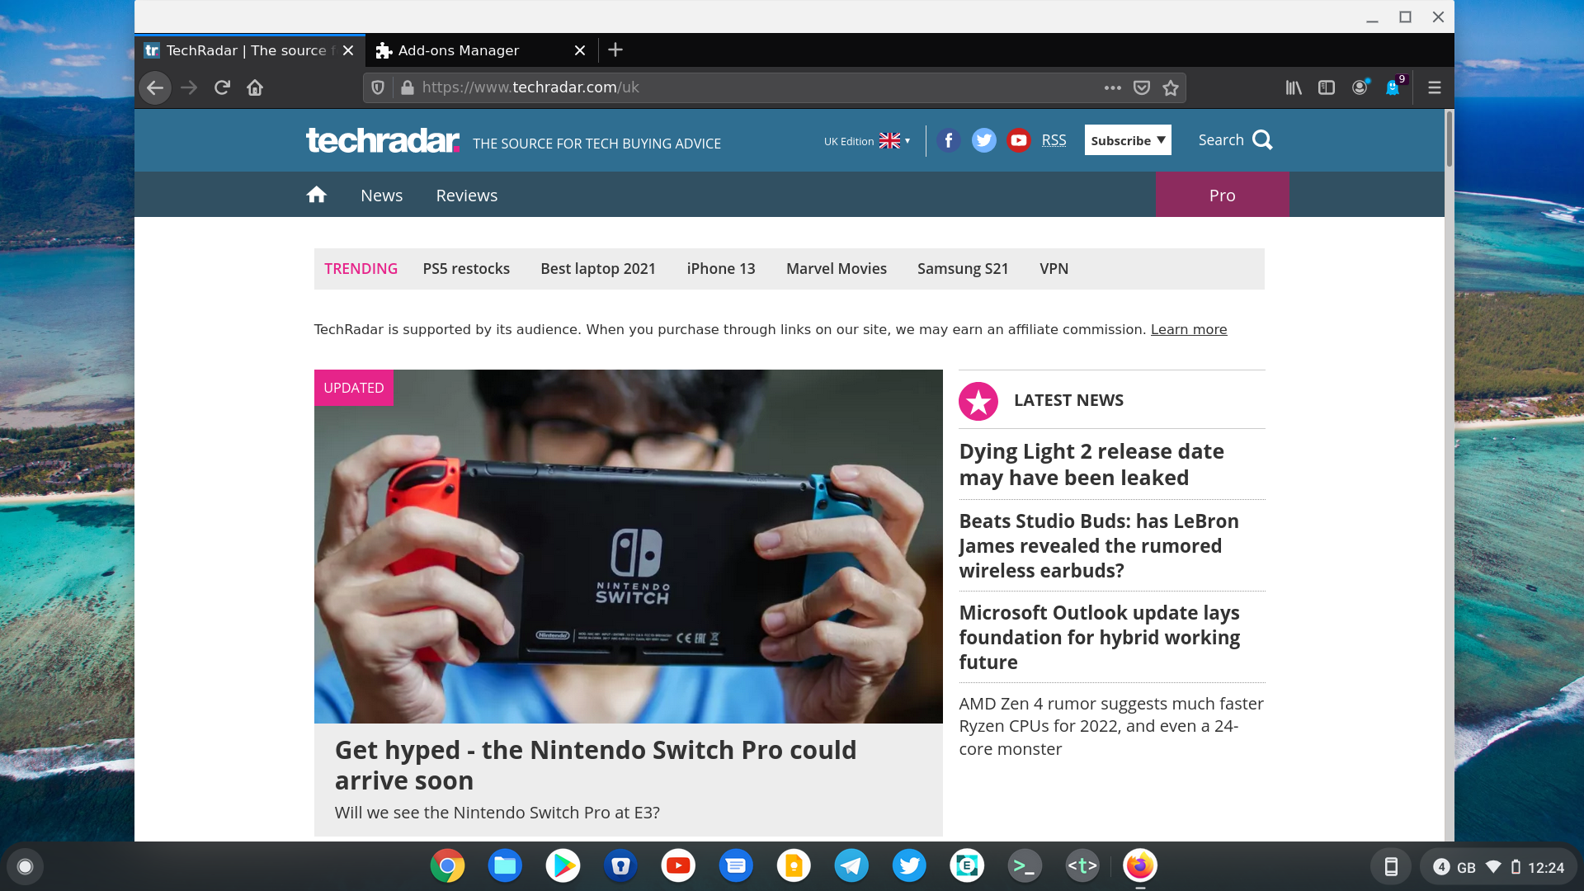Open the system tray clock
Viewport: 1584px width, 891px height.
[x=1546, y=867]
